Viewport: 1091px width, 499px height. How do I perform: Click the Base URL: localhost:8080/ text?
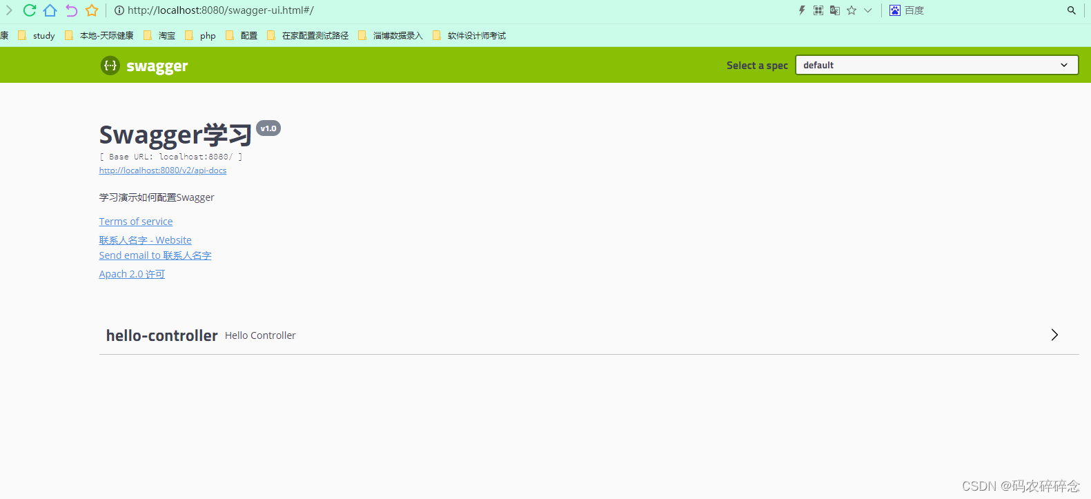point(171,157)
